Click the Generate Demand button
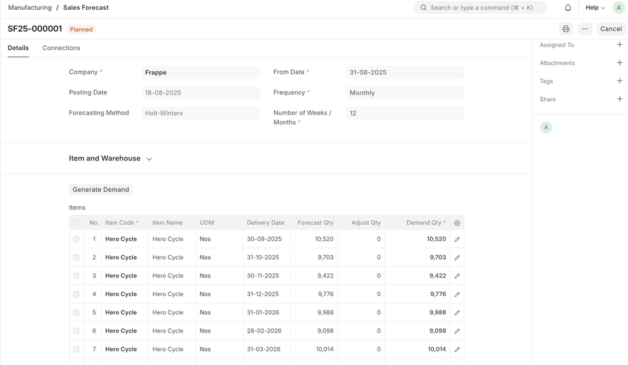Screen dimensions: 628x365 click(x=101, y=190)
